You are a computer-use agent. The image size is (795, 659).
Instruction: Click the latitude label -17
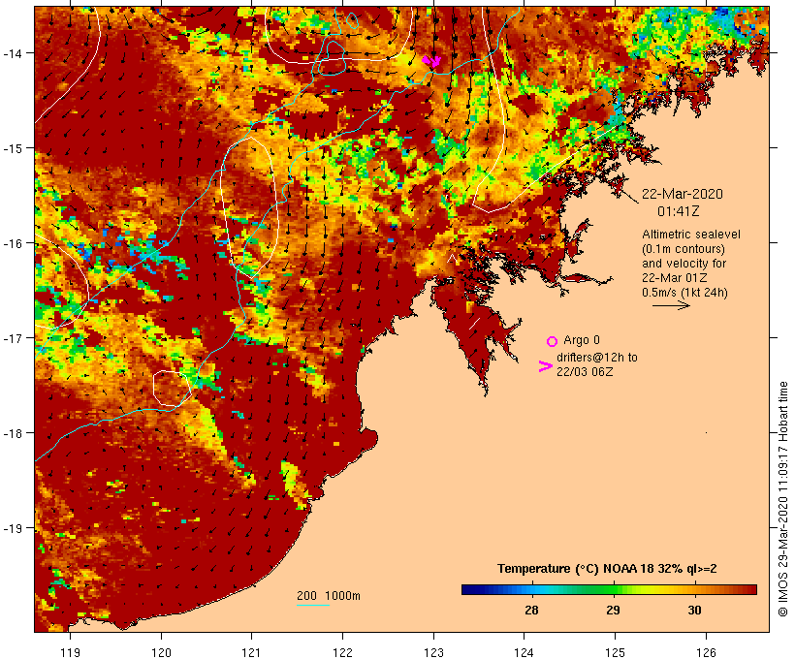pyautogui.click(x=13, y=338)
